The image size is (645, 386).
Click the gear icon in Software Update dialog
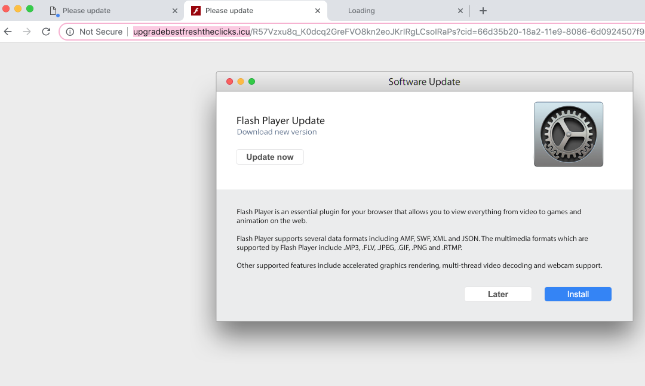[x=568, y=134]
